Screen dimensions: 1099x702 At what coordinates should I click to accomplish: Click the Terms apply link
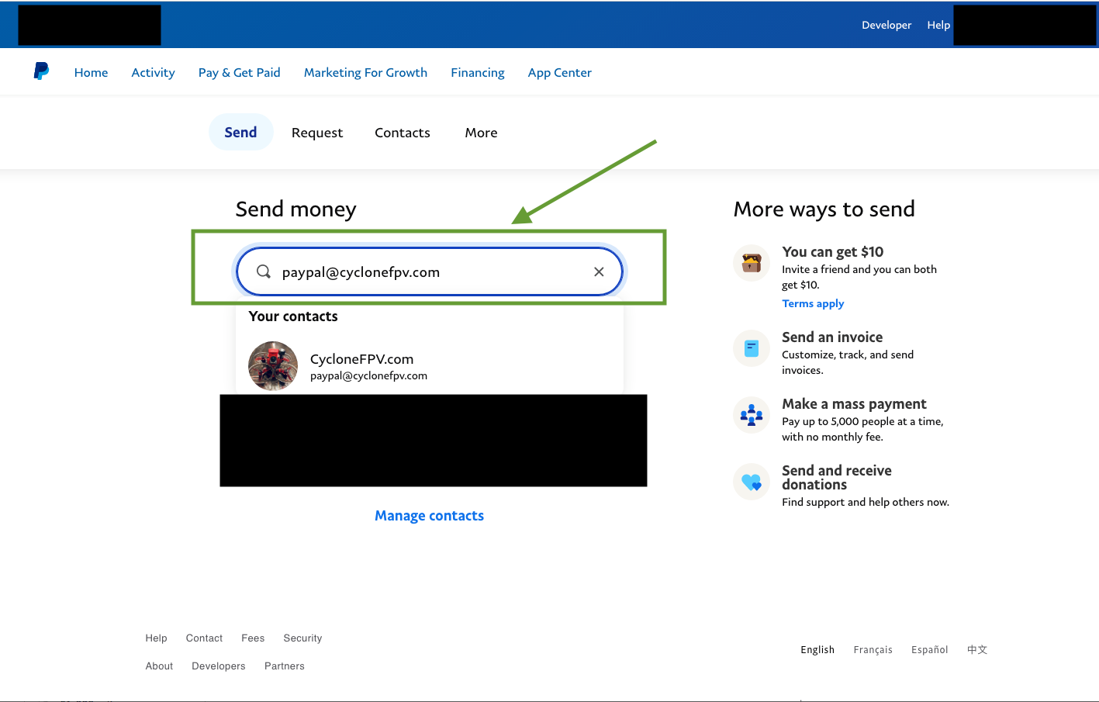[x=813, y=303]
